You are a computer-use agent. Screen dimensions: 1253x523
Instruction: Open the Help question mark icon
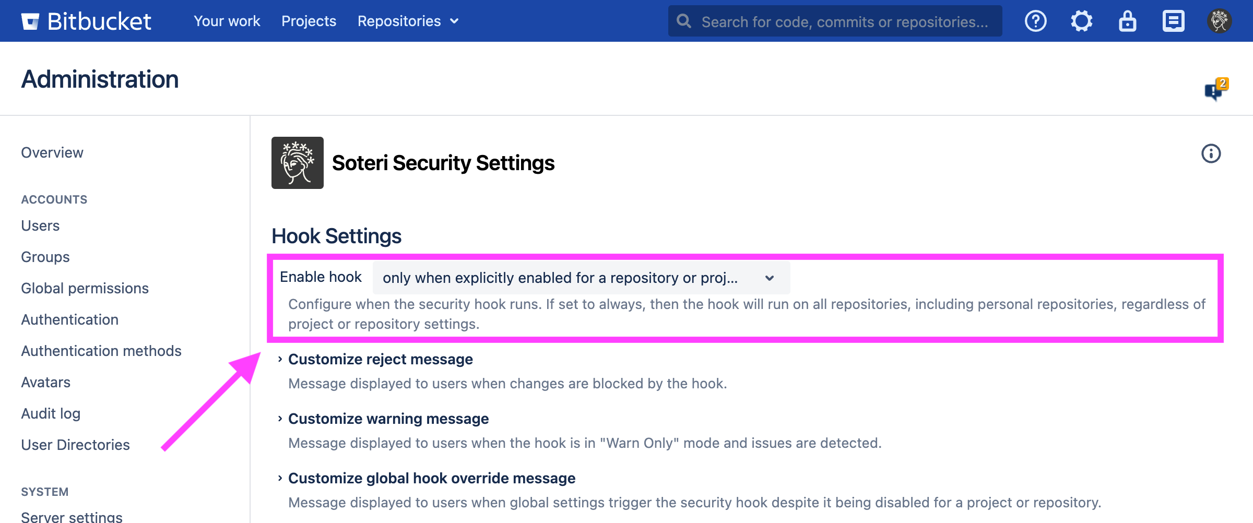pyautogui.click(x=1035, y=21)
